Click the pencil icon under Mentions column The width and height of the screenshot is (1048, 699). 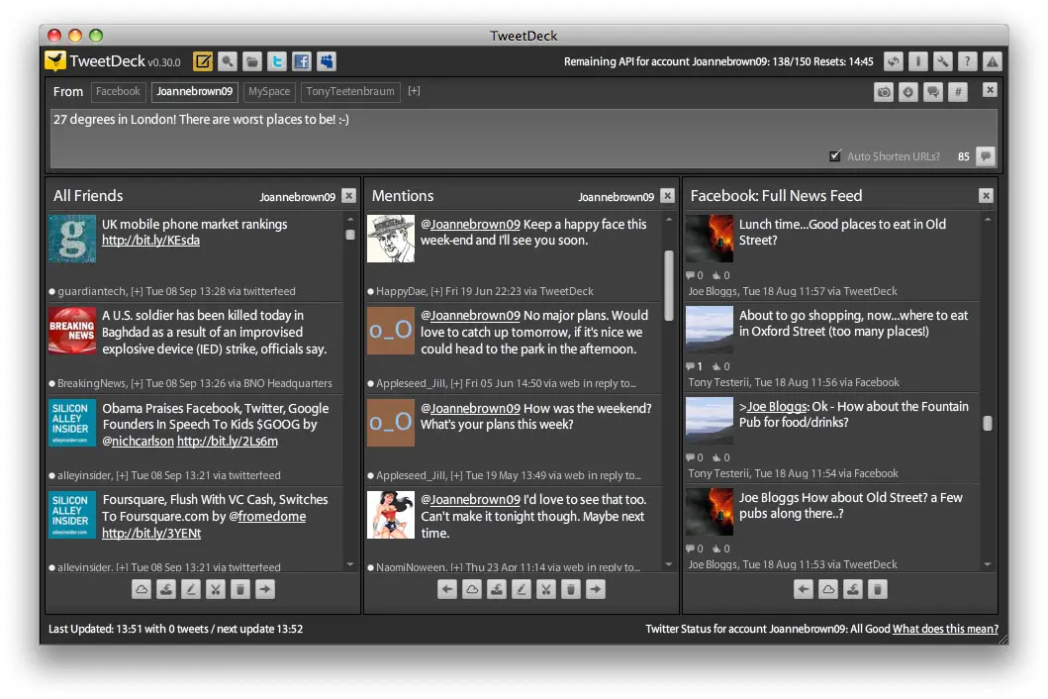(522, 589)
